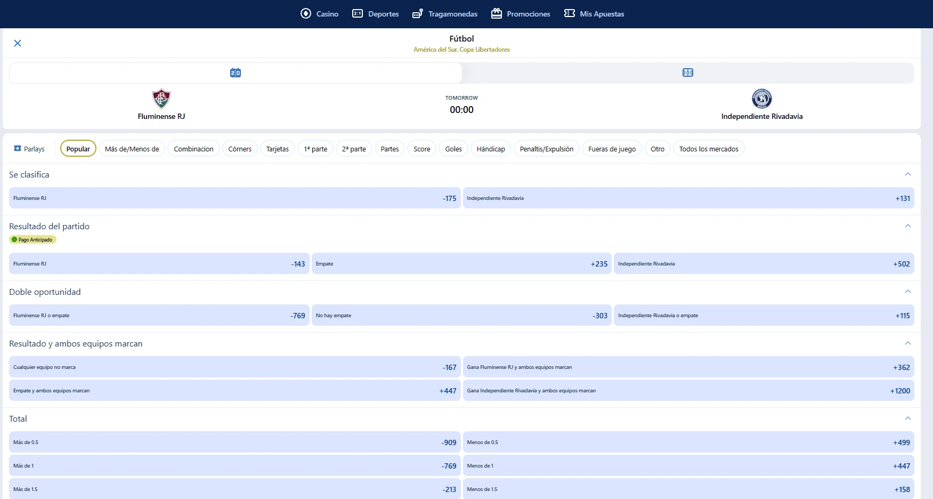Bet on Fluminense RJ to qualify at -175
Image resolution: width=933 pixels, height=499 pixels.
(235, 198)
